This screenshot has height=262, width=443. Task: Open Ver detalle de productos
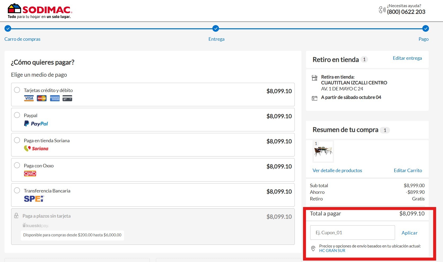point(337,171)
